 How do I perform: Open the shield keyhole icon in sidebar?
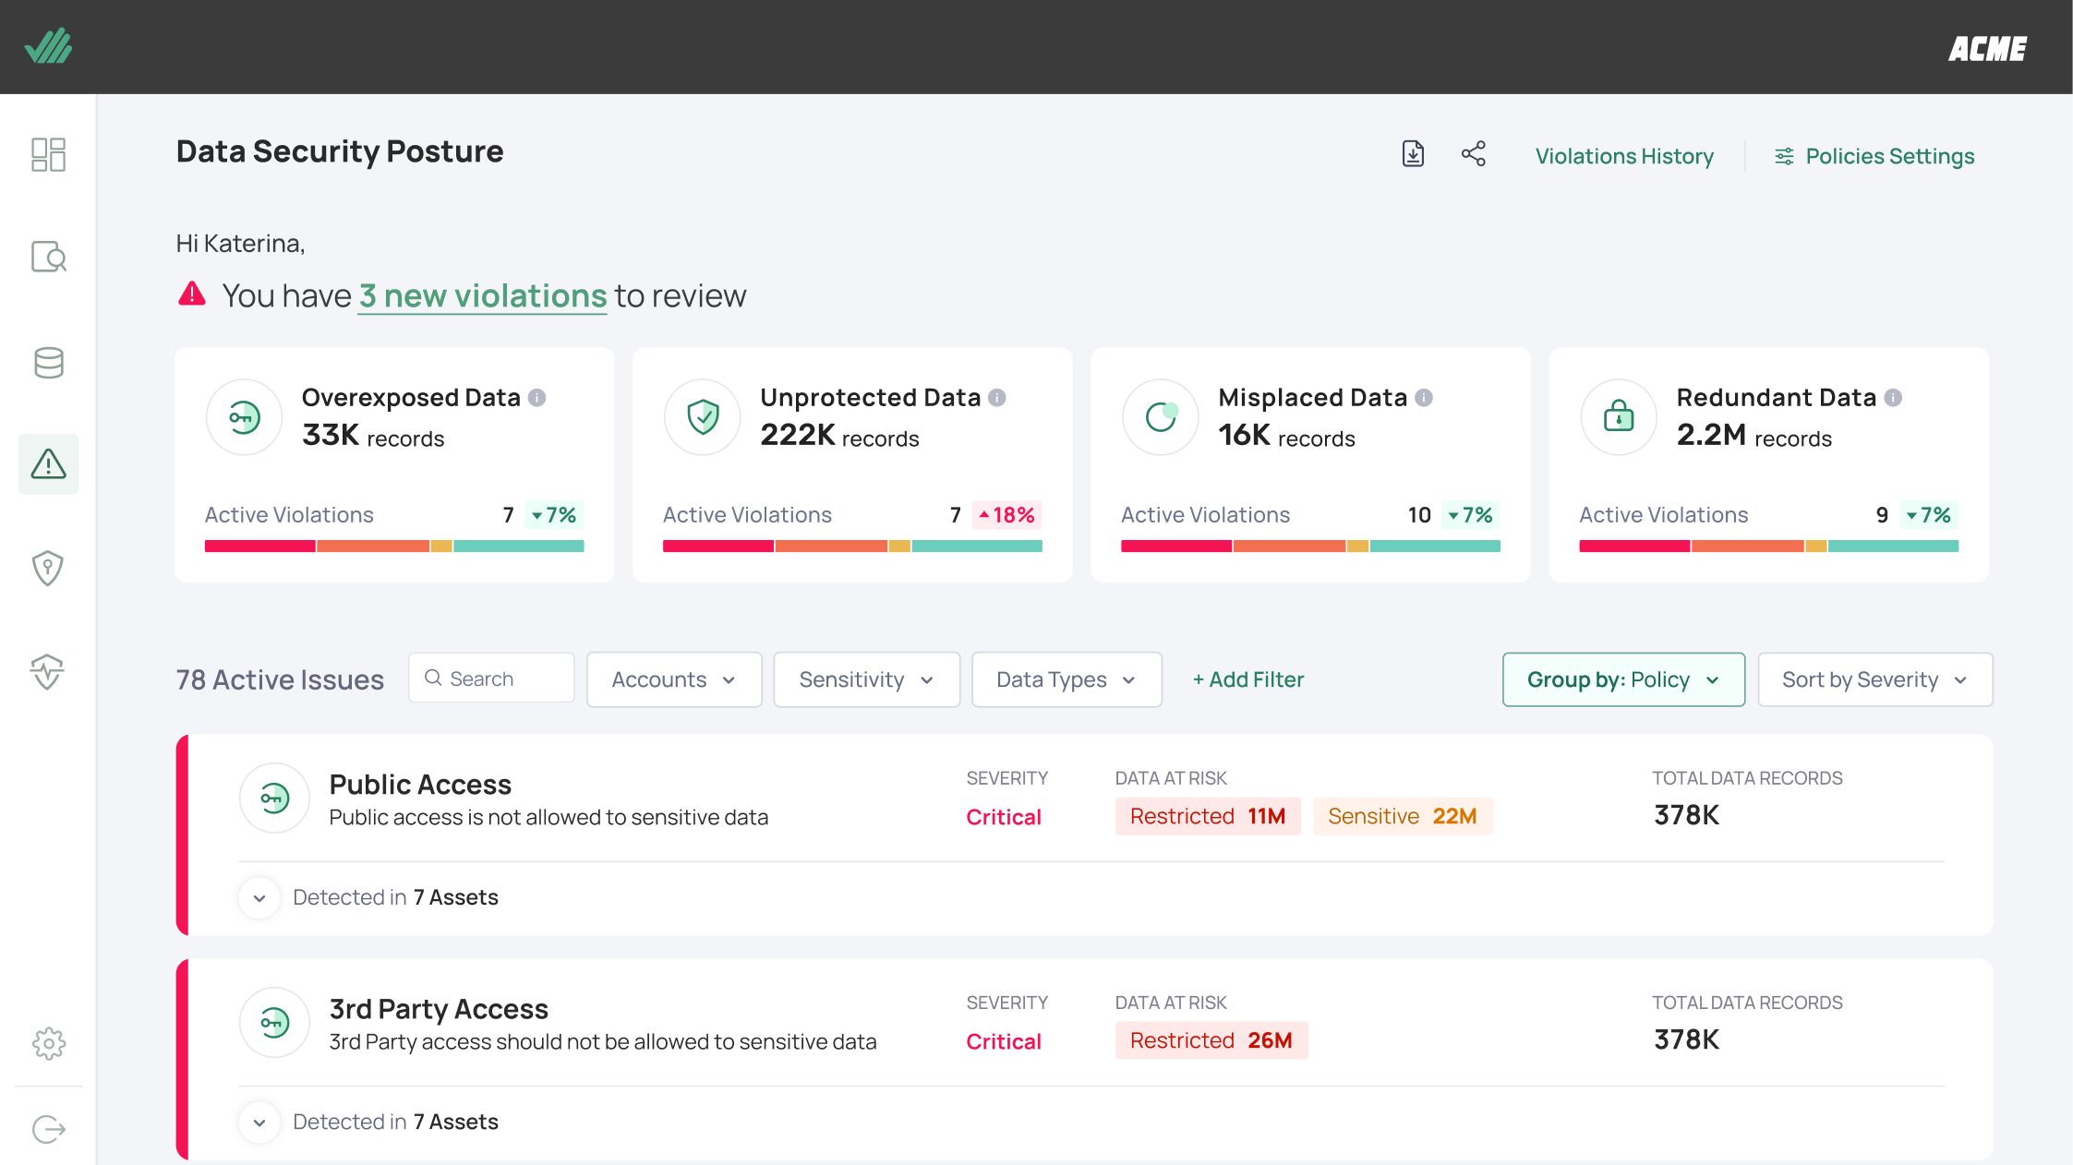[48, 568]
